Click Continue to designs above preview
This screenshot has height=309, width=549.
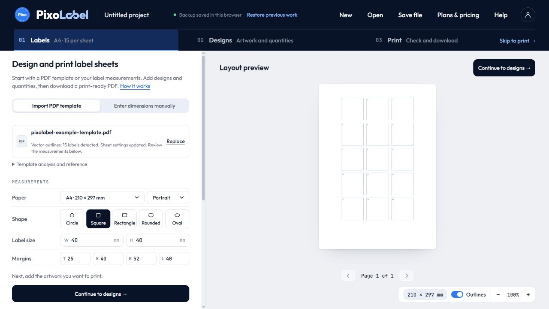[504, 68]
